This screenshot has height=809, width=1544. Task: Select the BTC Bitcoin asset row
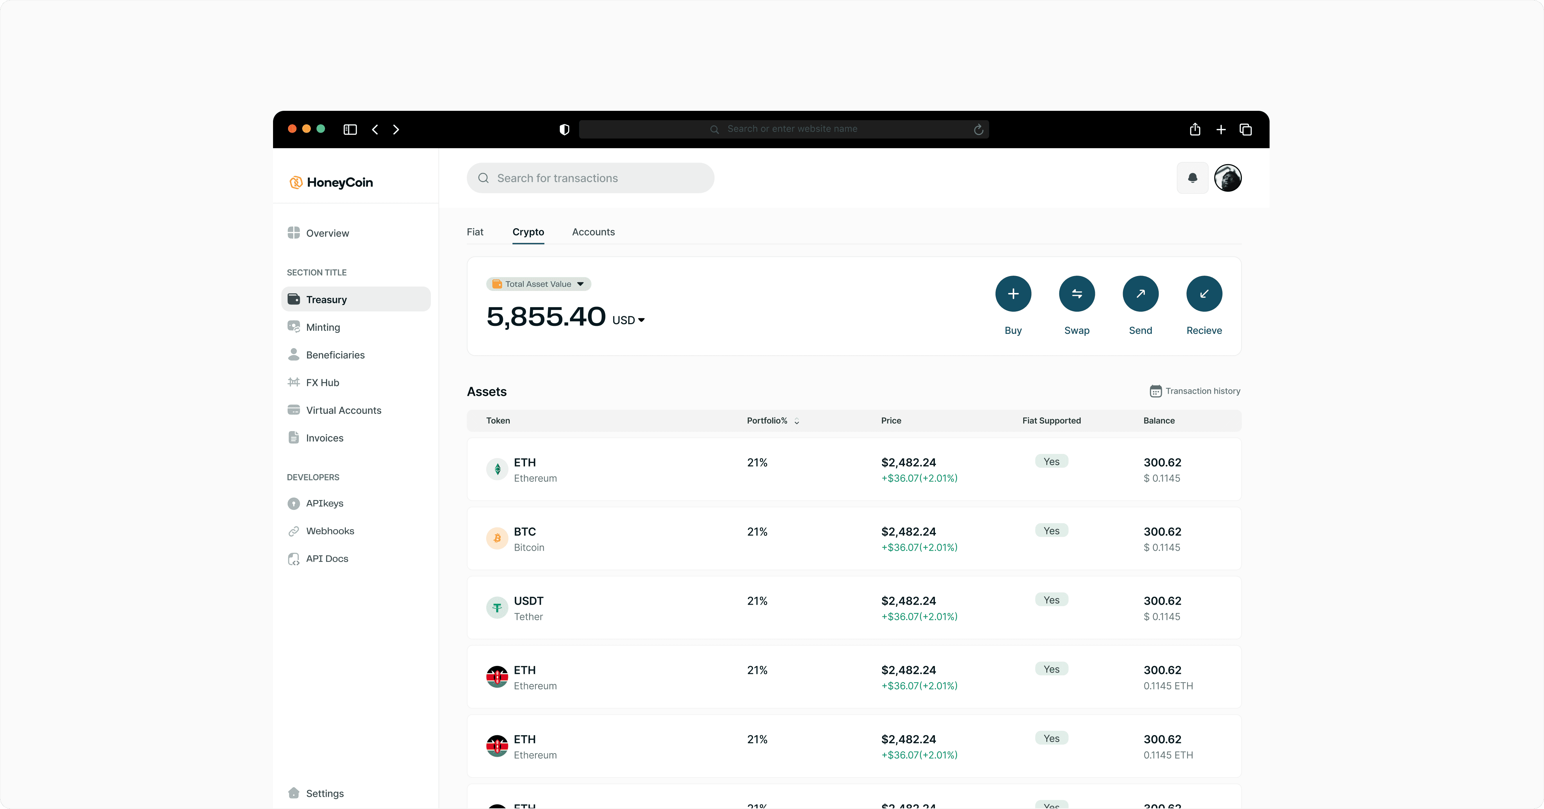point(853,539)
